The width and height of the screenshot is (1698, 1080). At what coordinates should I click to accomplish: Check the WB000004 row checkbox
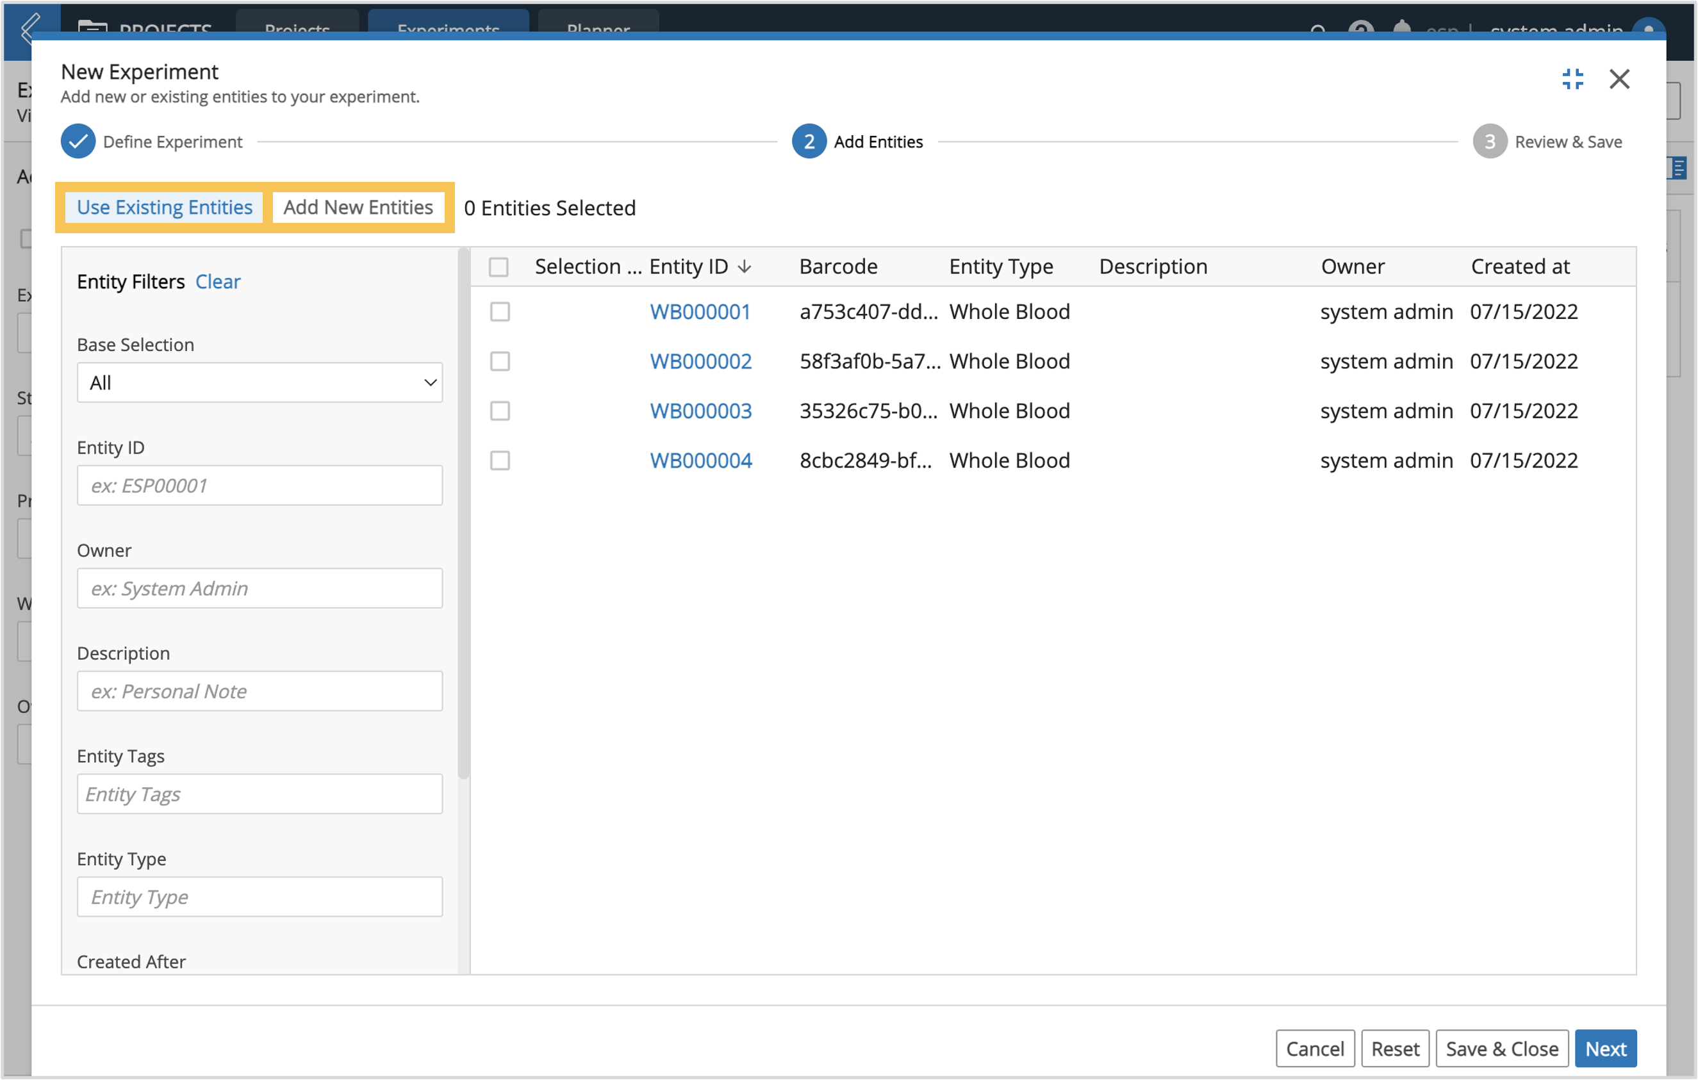point(500,461)
